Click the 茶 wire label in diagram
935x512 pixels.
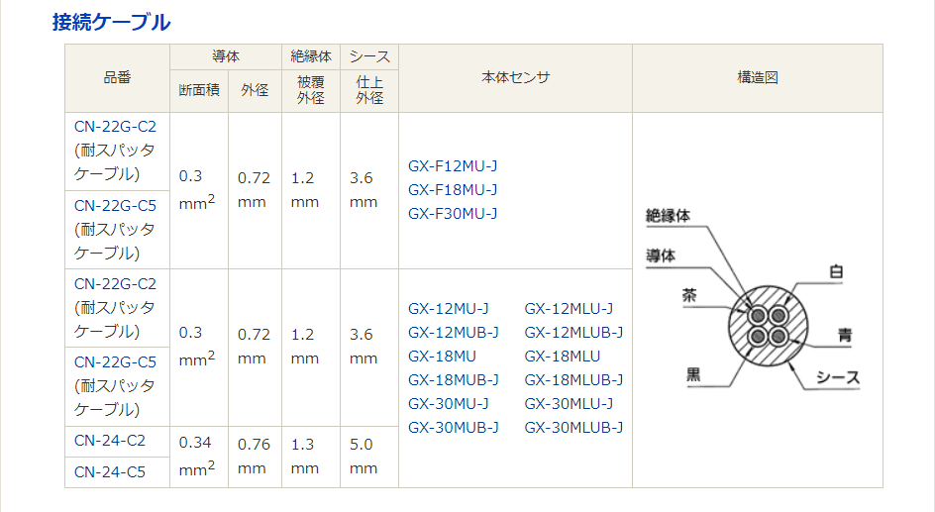(689, 295)
